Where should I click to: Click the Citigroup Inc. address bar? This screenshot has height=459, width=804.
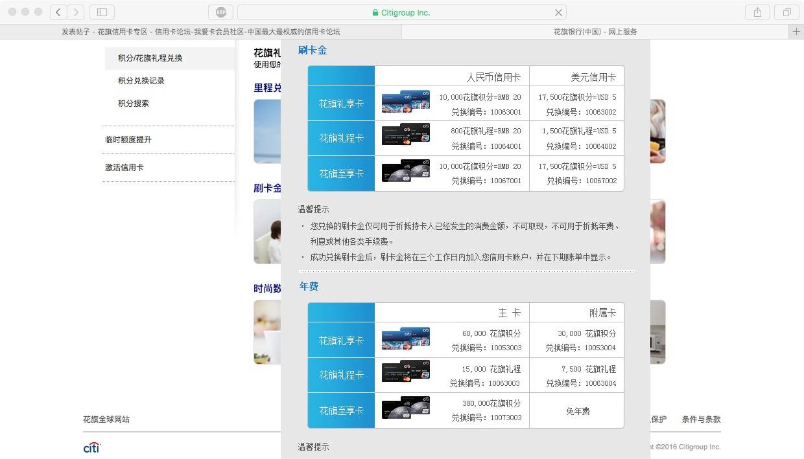(402, 12)
